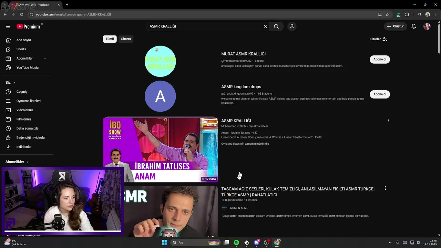Open the volume icon in system tray
441x248 pixels.
(x=418, y=242)
